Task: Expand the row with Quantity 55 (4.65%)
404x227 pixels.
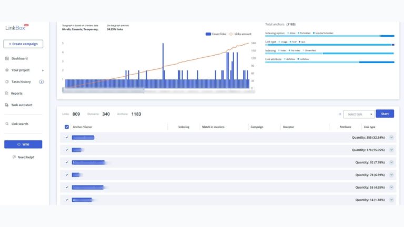Action: tap(391, 187)
